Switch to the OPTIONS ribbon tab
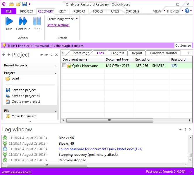 [132, 11]
